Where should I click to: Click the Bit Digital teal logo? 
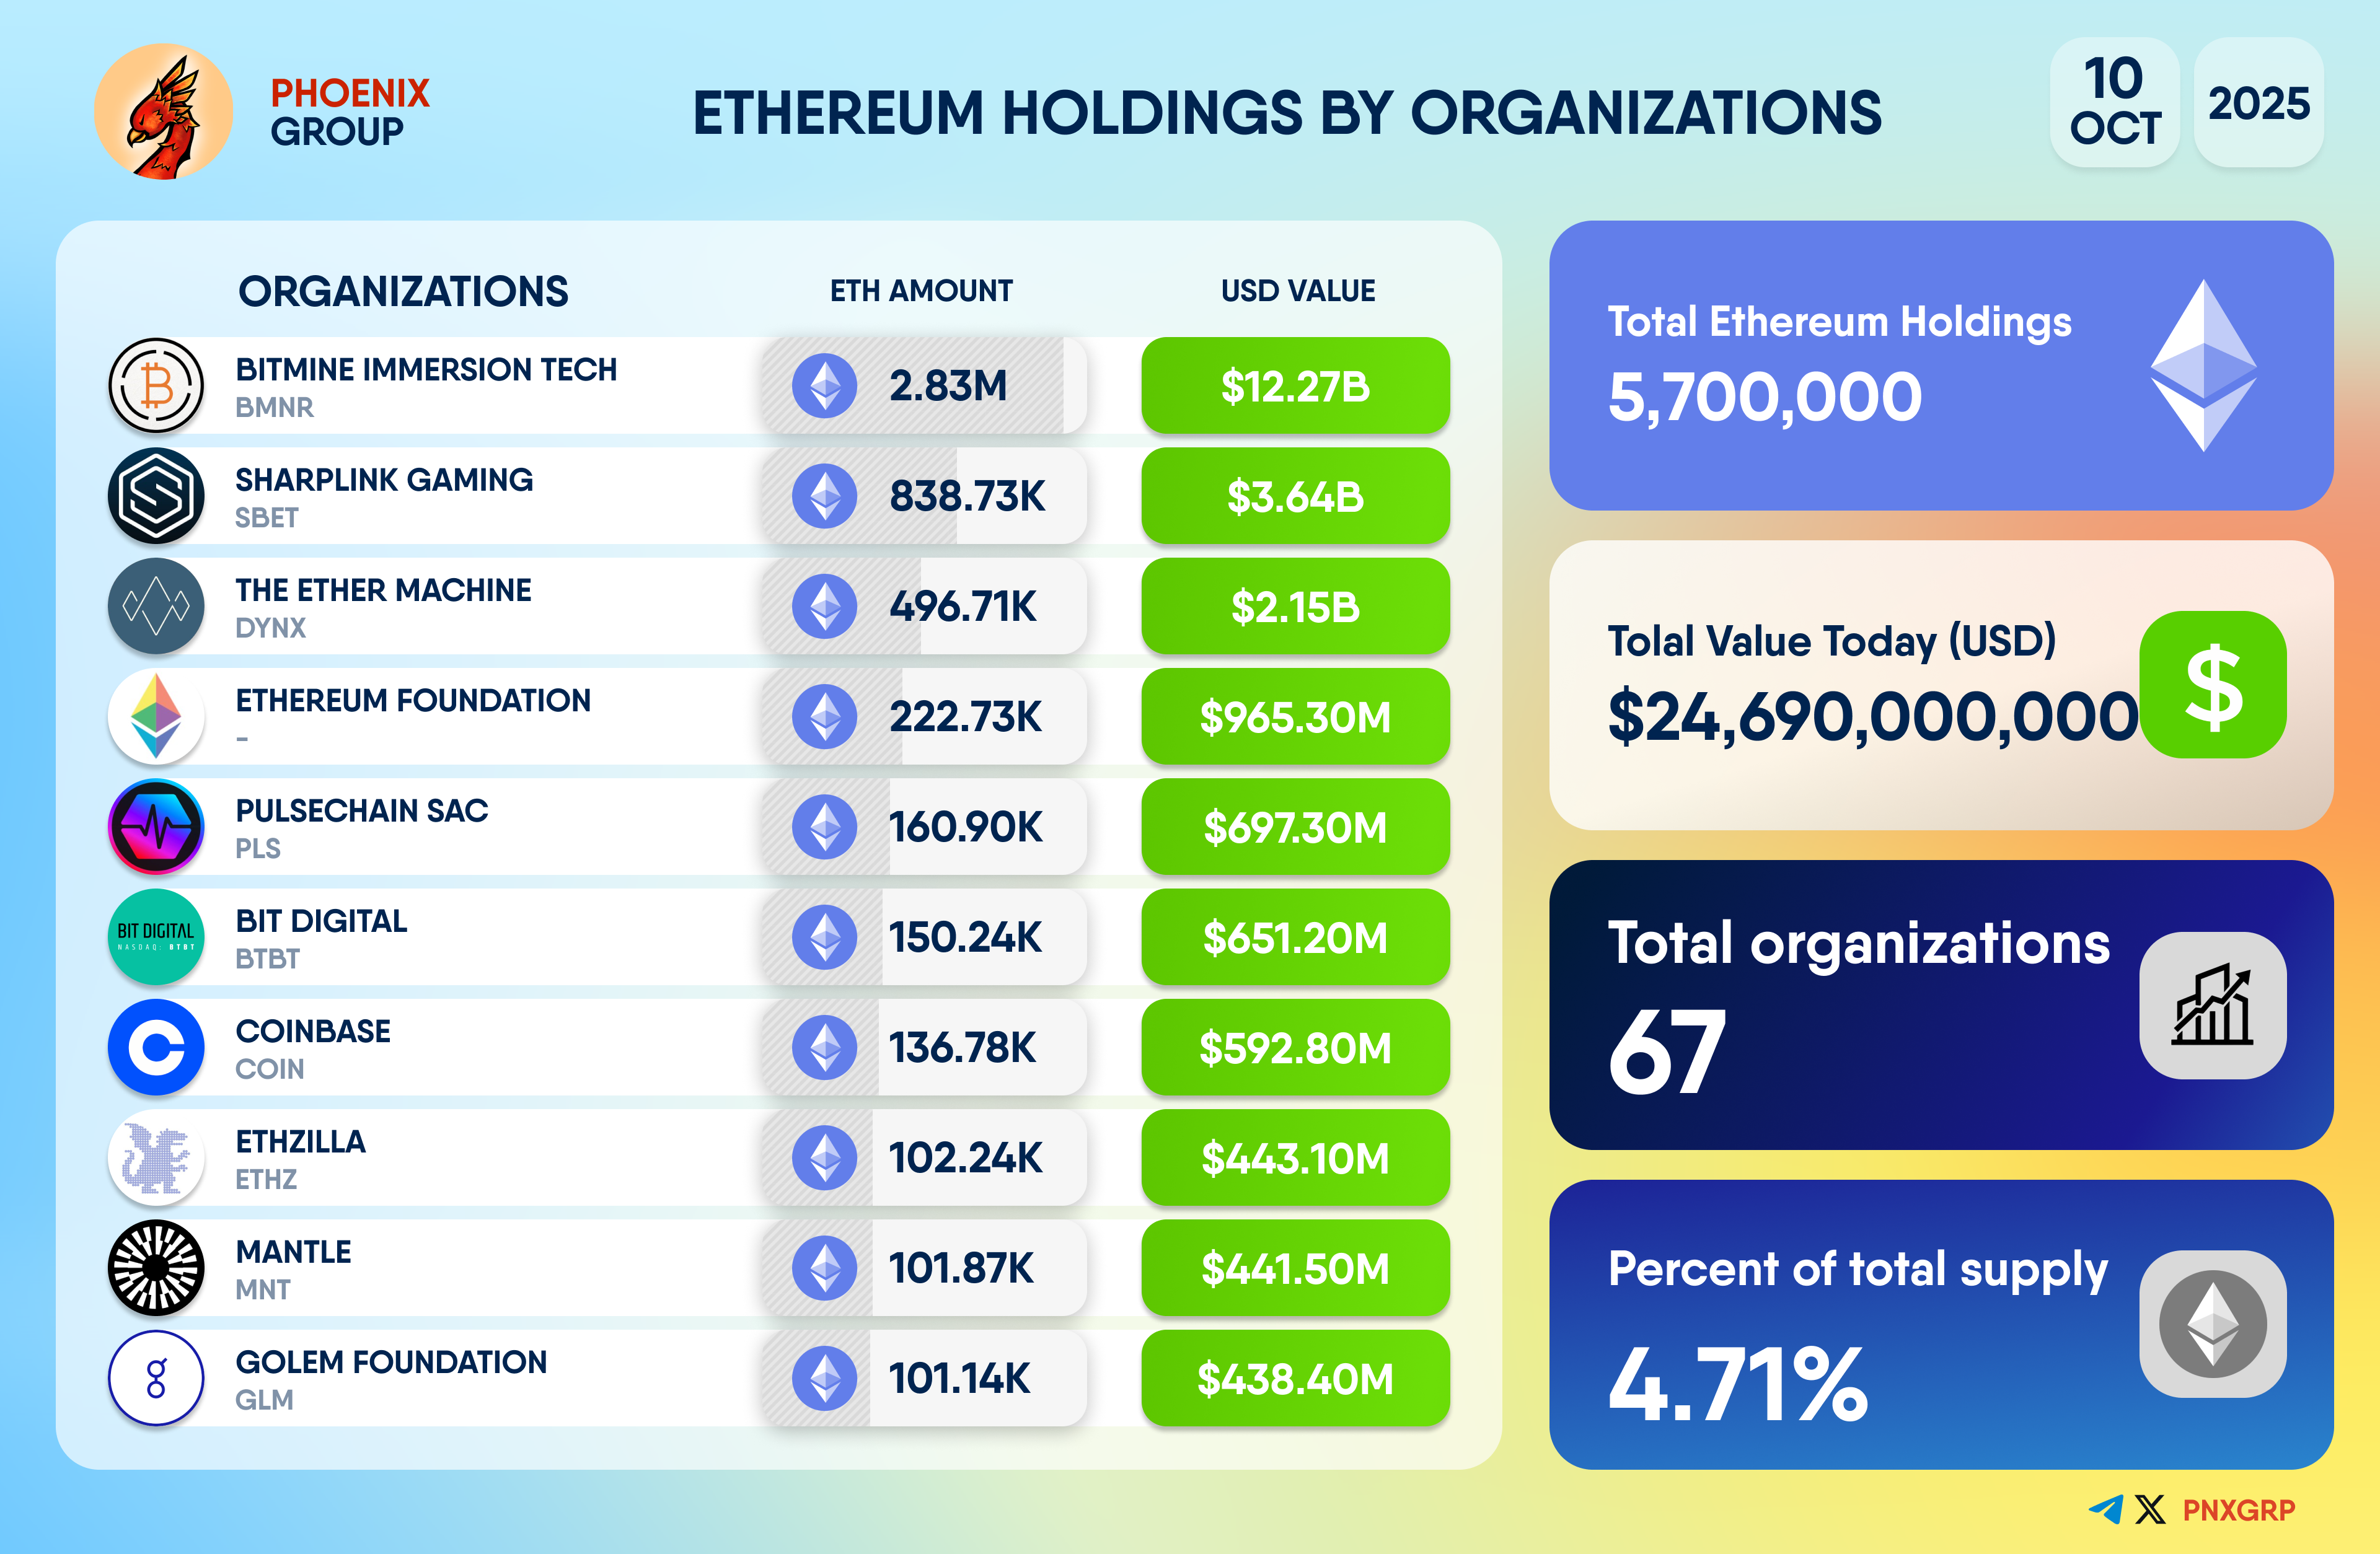pos(156,937)
